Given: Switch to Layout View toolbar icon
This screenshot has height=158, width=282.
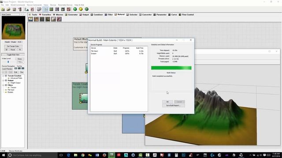Looking at the screenshot, I should [52, 9].
